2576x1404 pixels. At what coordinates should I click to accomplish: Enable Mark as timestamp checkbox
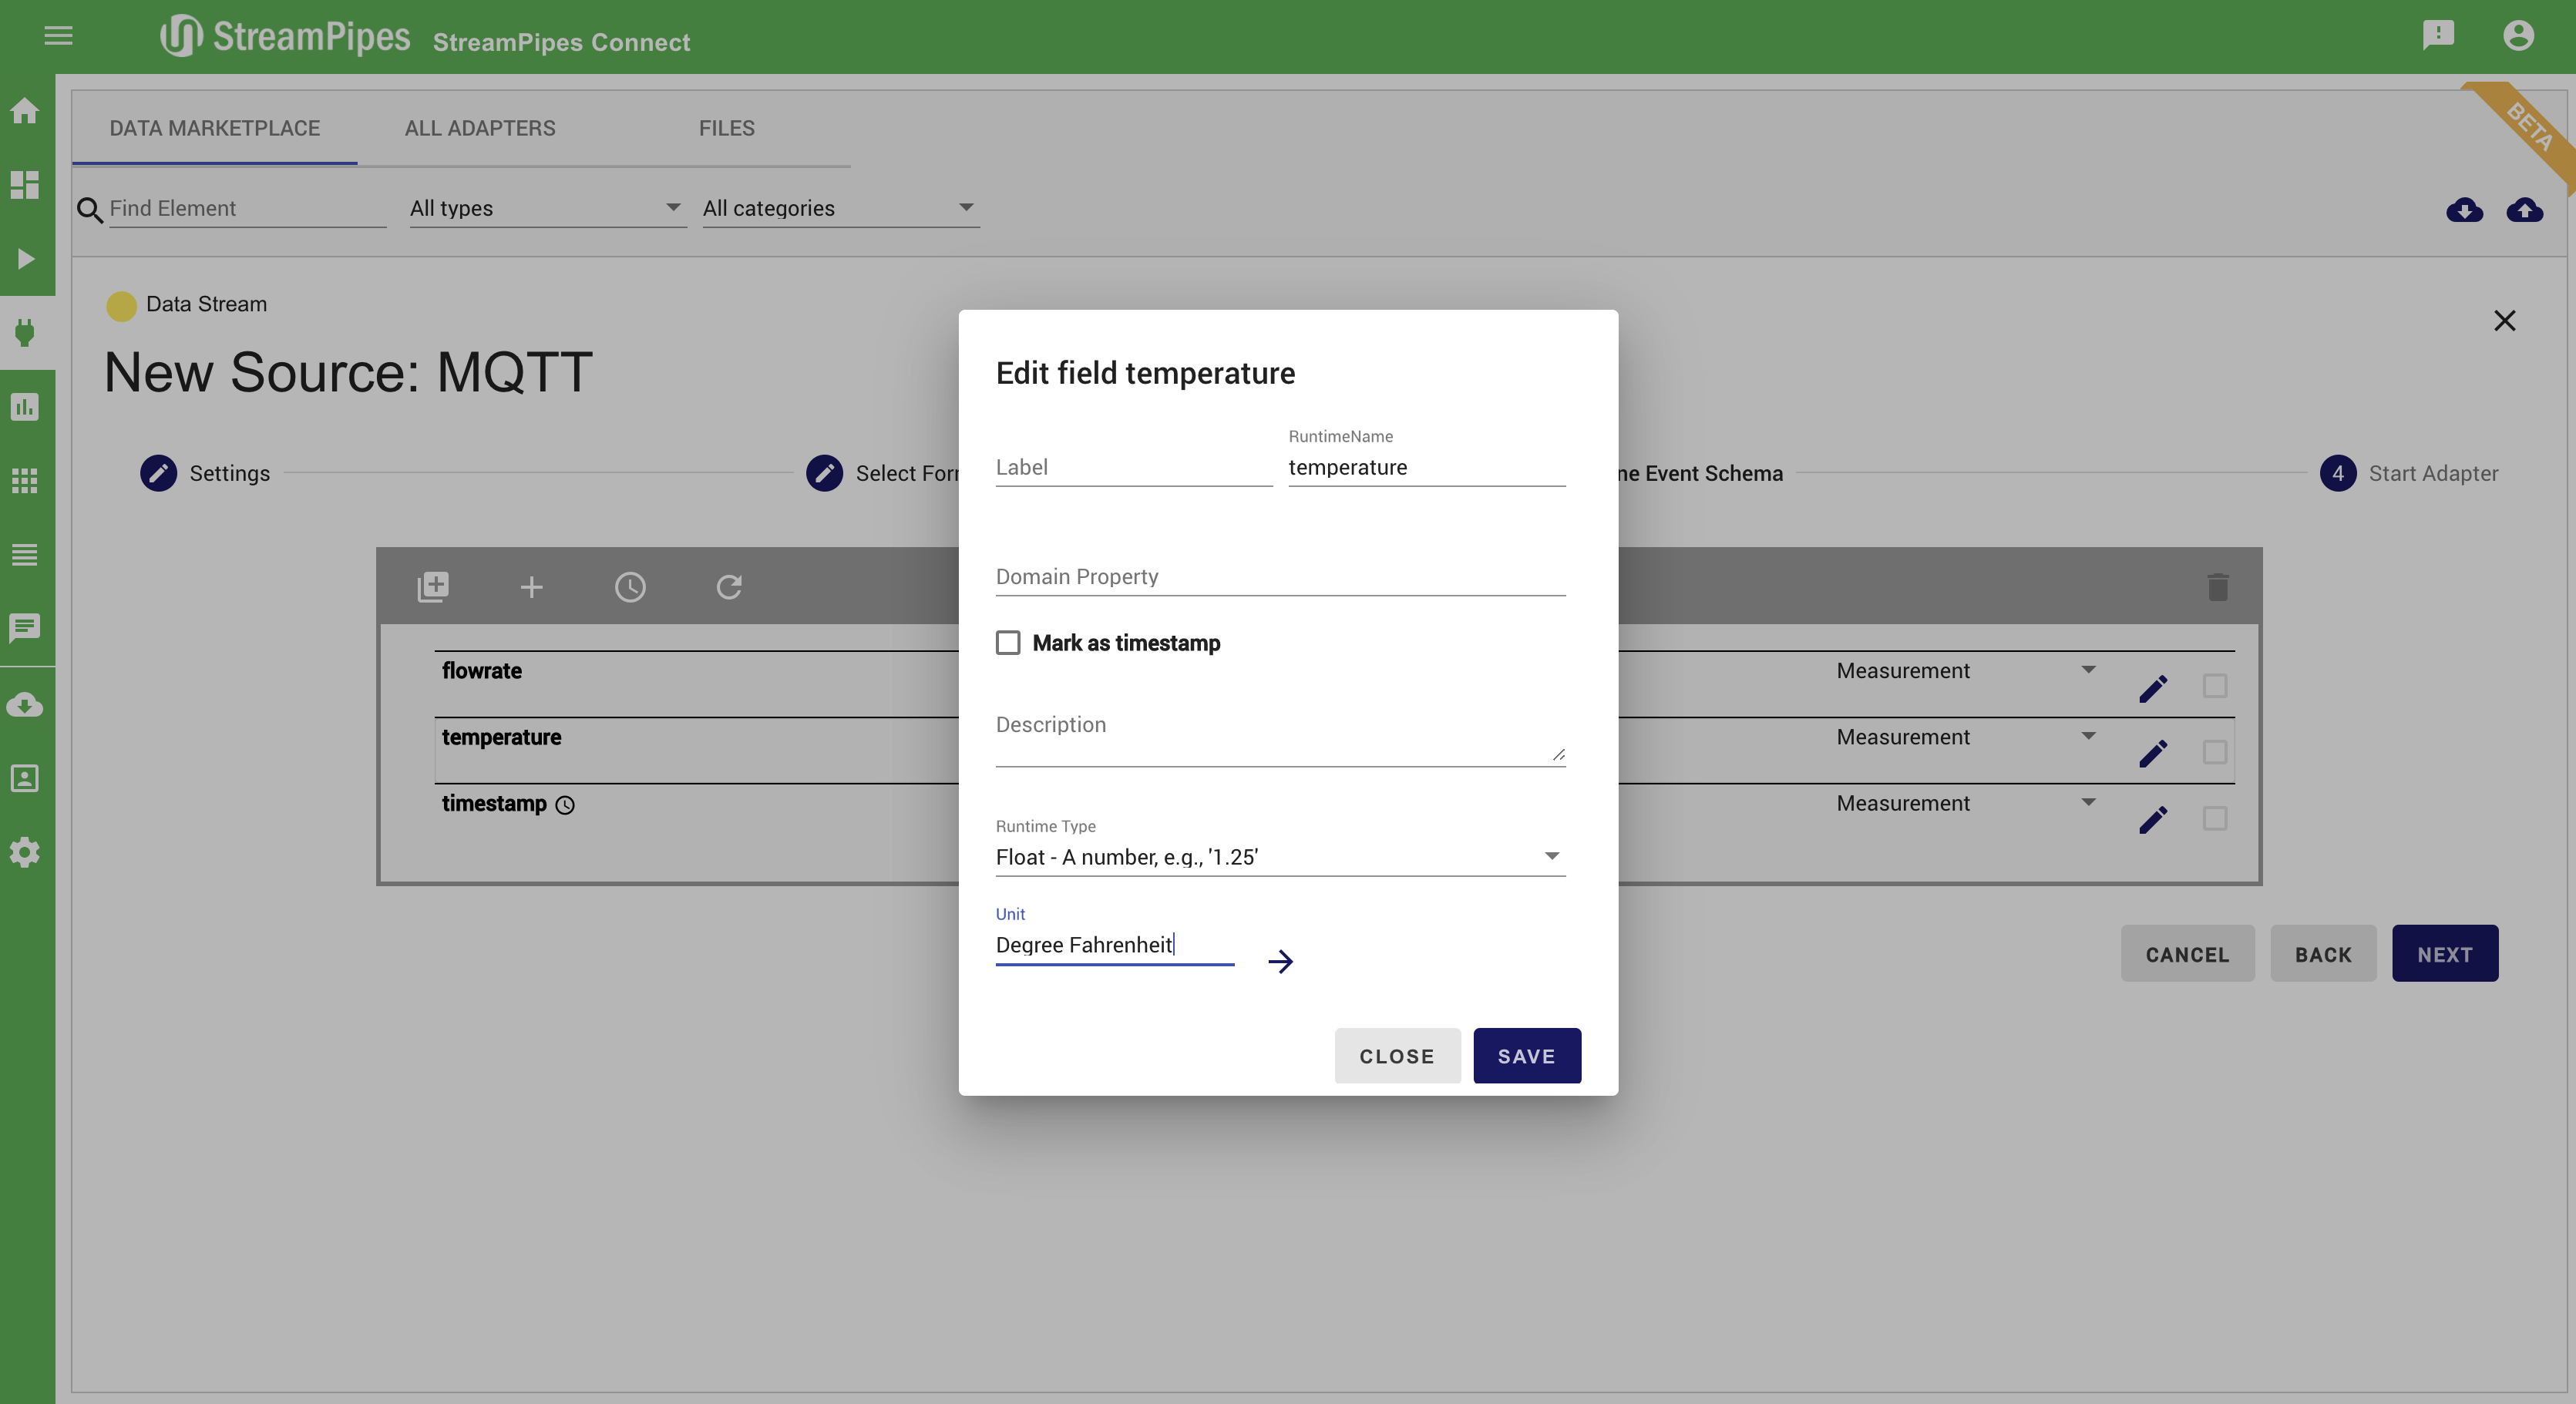click(1008, 643)
